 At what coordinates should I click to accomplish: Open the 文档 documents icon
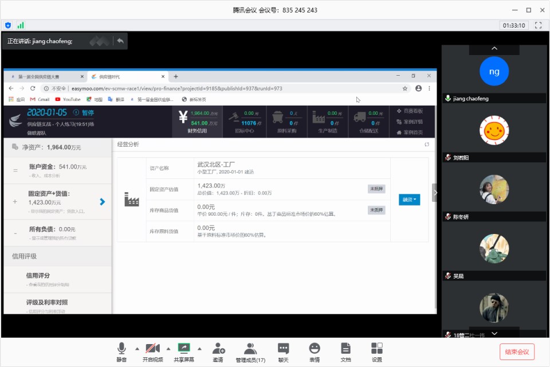(x=345, y=352)
